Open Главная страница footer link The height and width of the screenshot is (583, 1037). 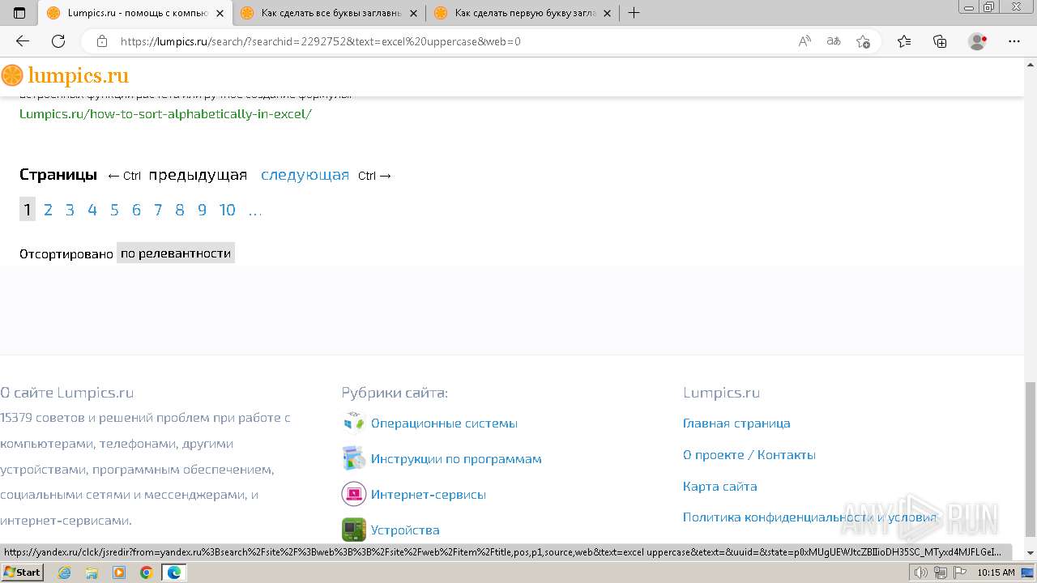736,423
